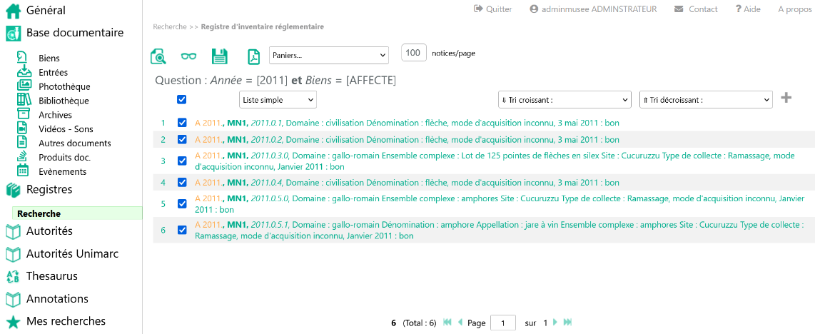Toggle the checkbox for record 6
Viewport: 815px width, 334px height.
pyautogui.click(x=181, y=230)
